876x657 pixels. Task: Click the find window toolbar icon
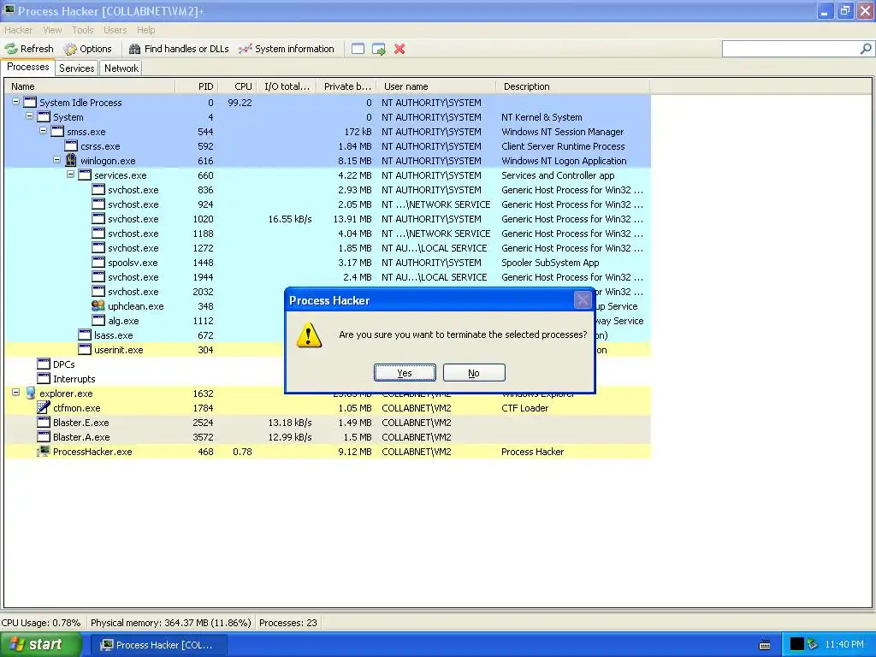click(358, 49)
